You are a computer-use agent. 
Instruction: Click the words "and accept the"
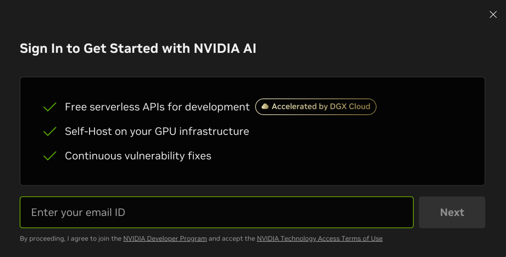tap(232, 238)
